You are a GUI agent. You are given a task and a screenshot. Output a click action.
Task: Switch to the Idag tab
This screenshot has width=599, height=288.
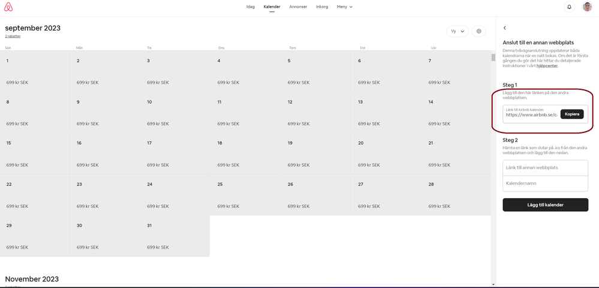pyautogui.click(x=251, y=7)
